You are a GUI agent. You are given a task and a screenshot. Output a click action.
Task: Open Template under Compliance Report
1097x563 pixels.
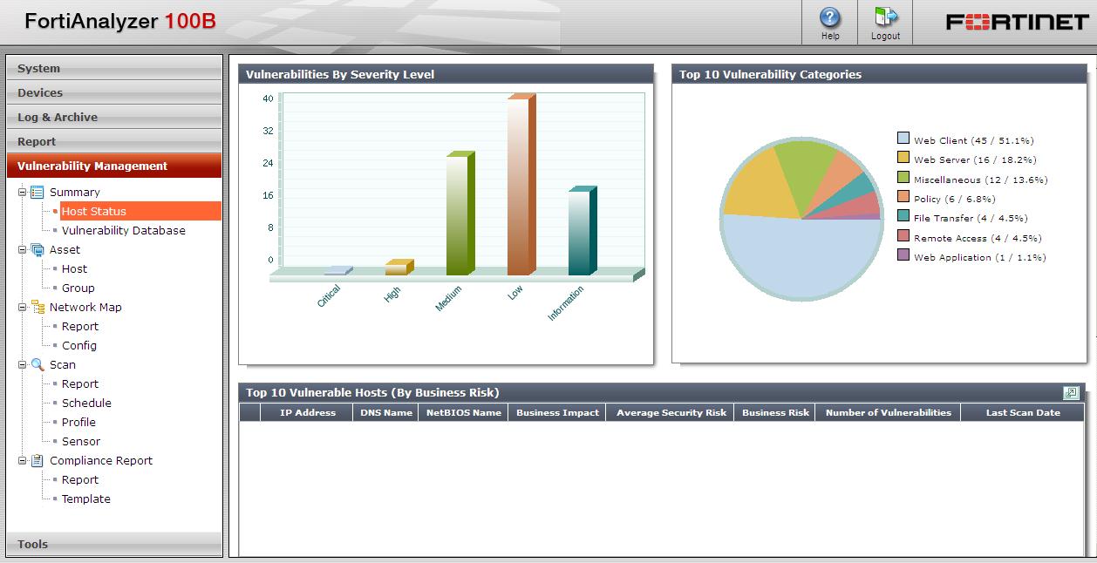click(85, 499)
